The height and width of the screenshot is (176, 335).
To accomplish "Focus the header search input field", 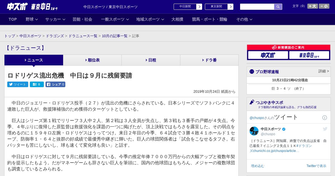I will (257, 7).
